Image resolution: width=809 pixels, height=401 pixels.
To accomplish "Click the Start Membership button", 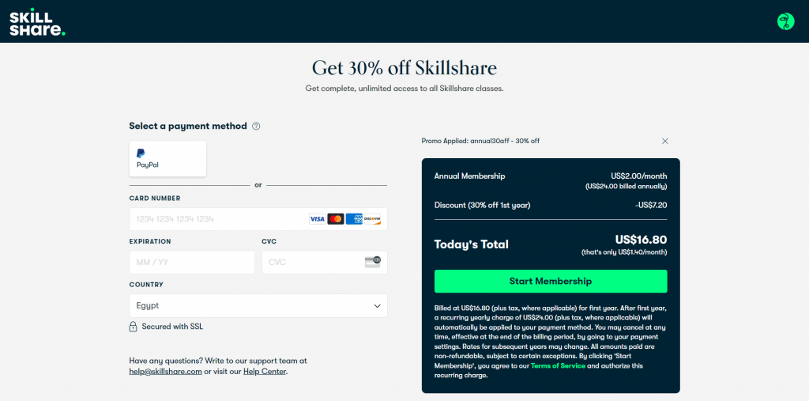I will coord(551,281).
